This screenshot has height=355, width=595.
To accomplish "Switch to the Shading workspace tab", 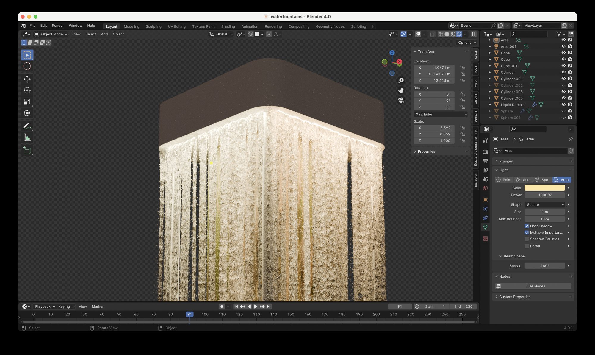I will 228,26.
